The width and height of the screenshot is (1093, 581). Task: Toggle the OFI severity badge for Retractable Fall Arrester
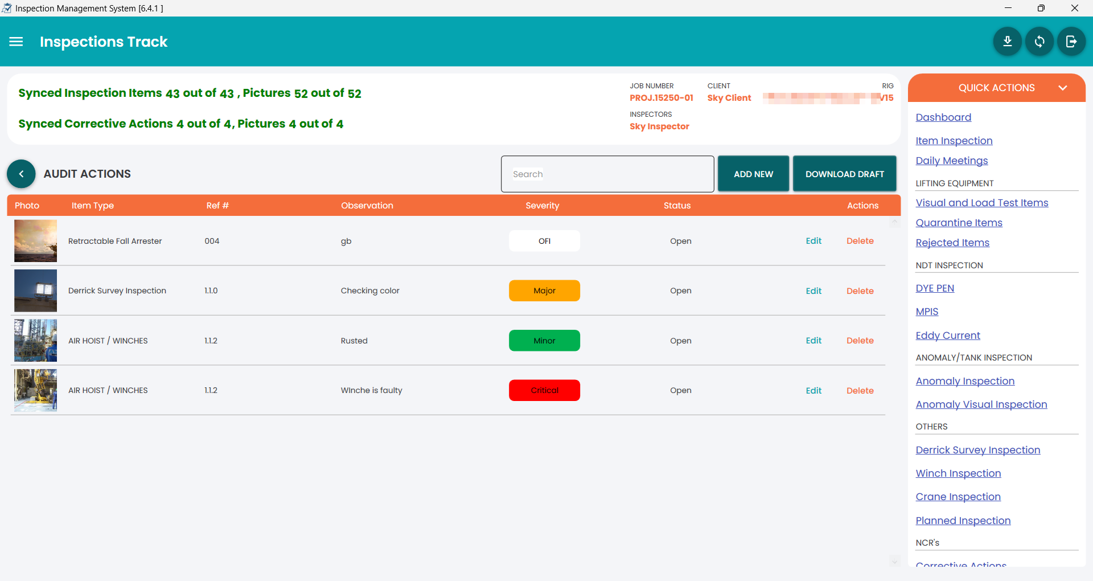coord(544,240)
